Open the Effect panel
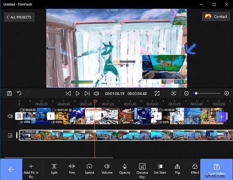Screen dimensions: 233x180 coord(195,169)
